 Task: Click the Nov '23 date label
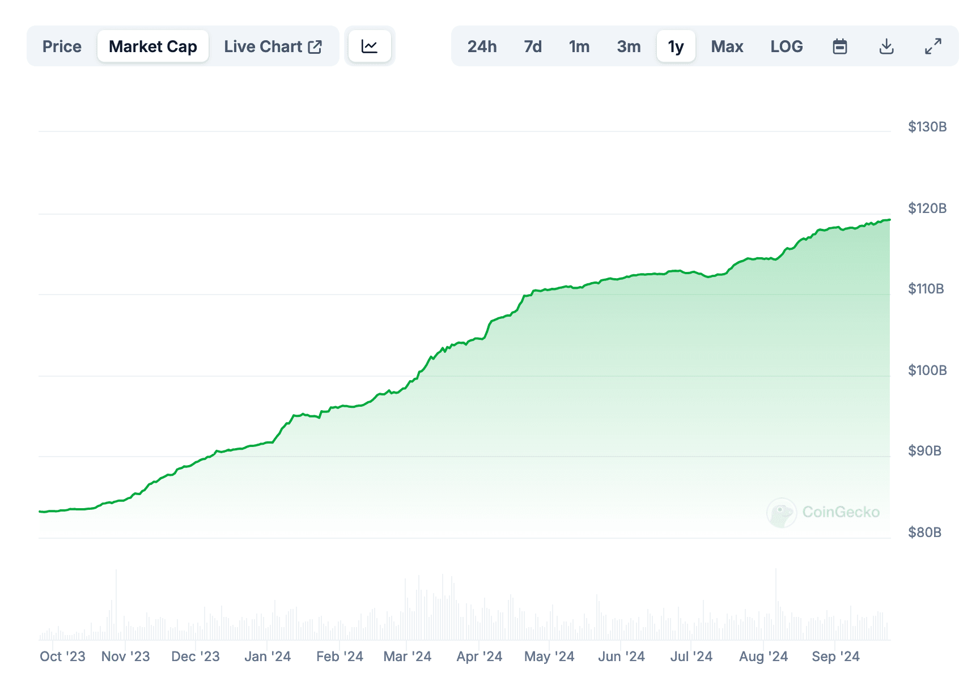tap(125, 657)
